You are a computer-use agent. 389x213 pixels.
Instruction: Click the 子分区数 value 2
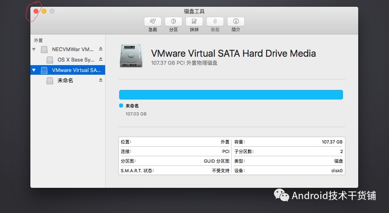(341, 151)
